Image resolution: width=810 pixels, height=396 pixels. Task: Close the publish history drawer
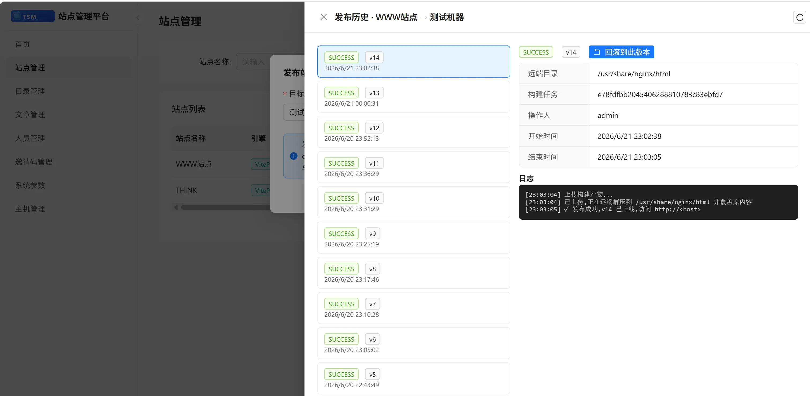324,17
